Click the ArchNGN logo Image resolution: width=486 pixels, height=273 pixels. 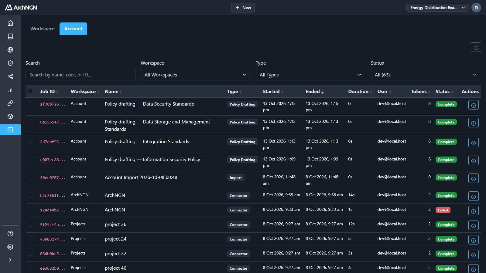coord(21,8)
